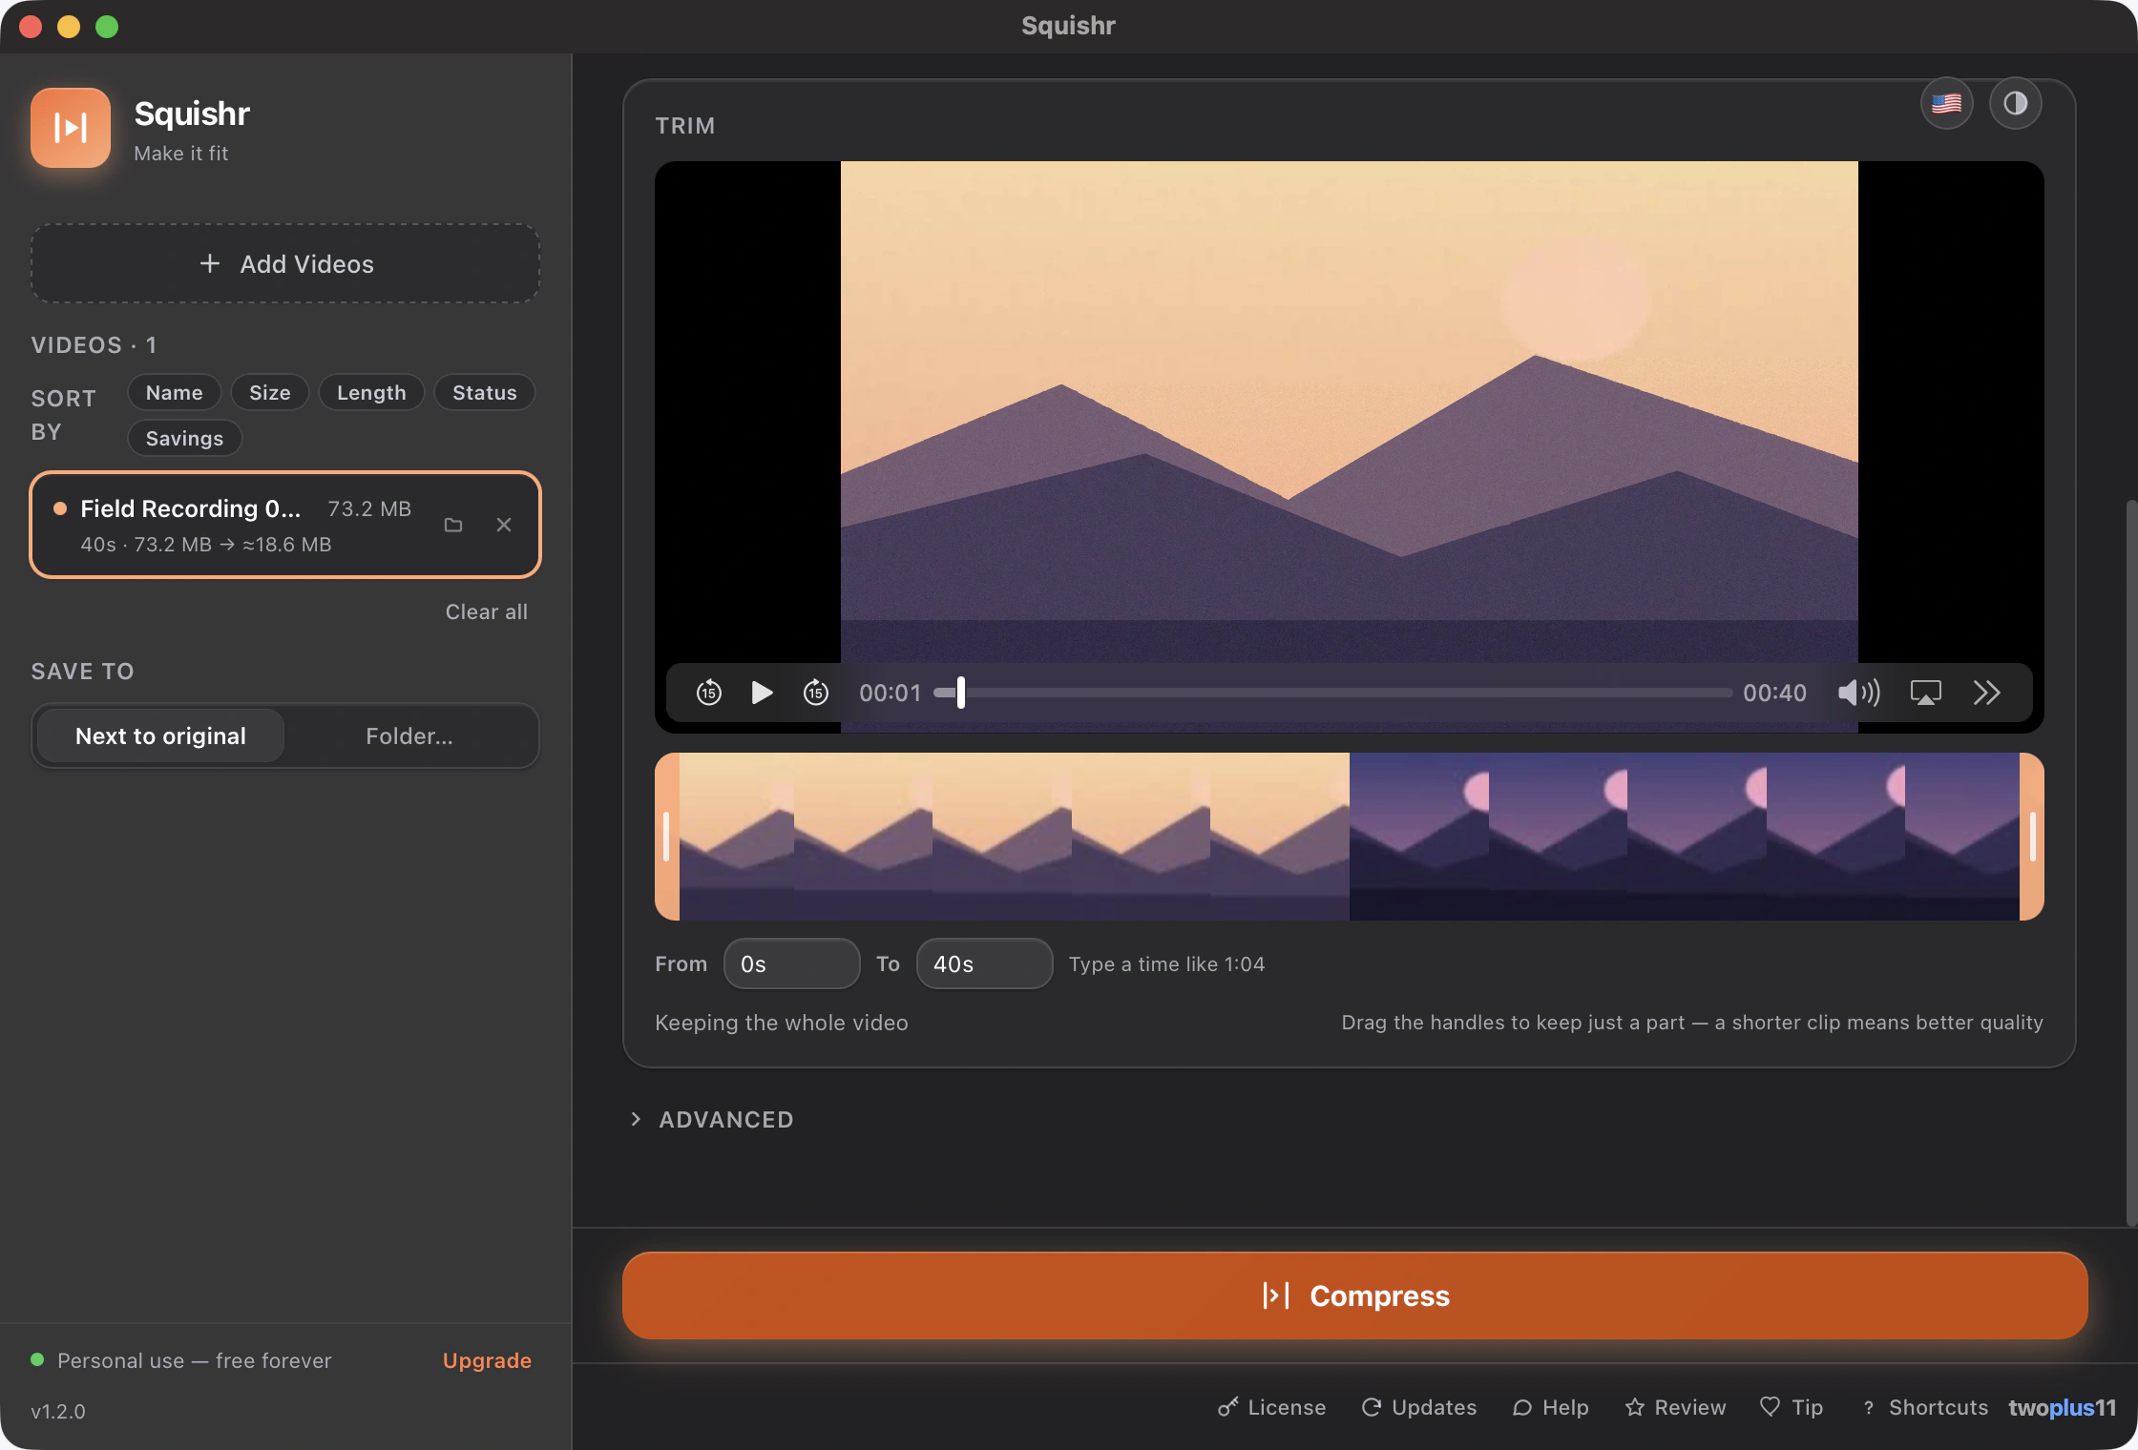Click the SAVE TO heading
This screenshot has height=1450, width=2138.
(x=82, y=671)
